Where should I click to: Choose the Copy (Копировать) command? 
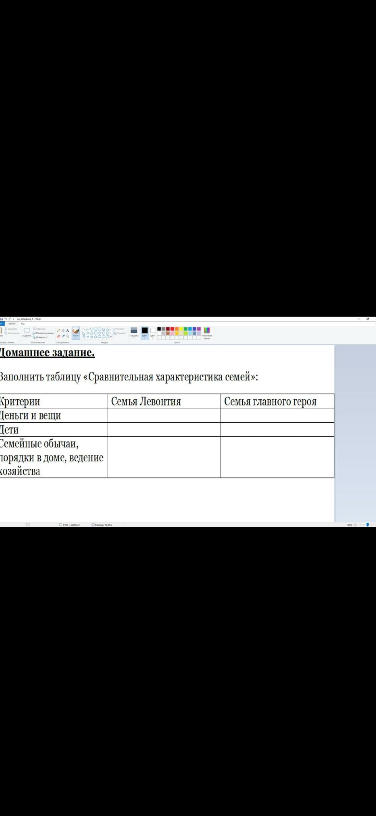(12, 333)
